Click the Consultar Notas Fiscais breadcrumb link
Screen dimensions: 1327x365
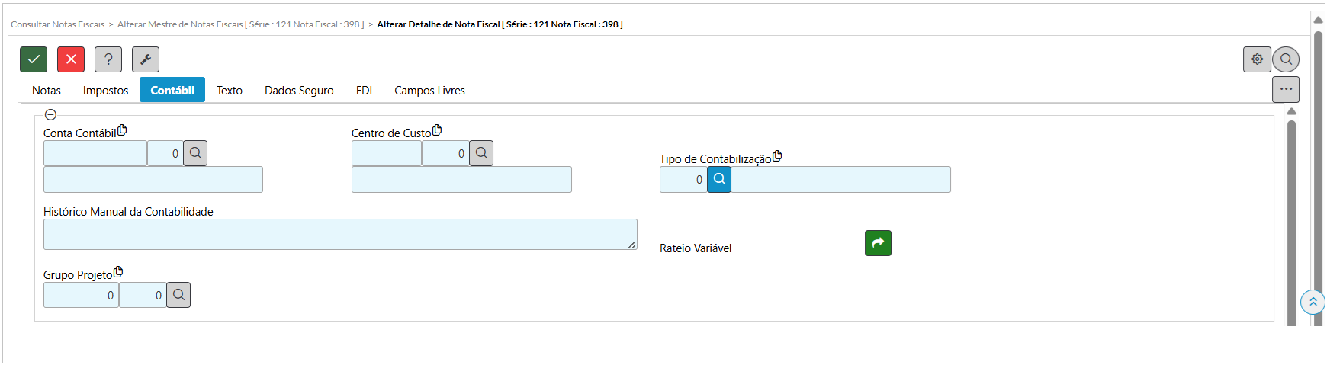(58, 24)
